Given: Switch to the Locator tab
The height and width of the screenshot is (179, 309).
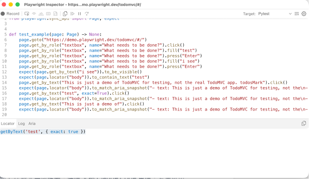Looking at the screenshot, I should pos(8,124).
